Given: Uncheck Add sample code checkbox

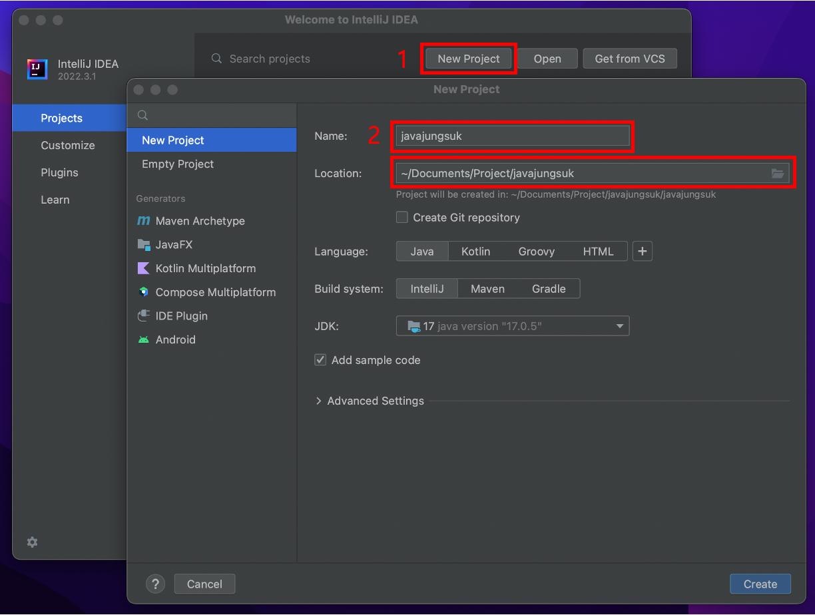Looking at the screenshot, I should click(320, 360).
